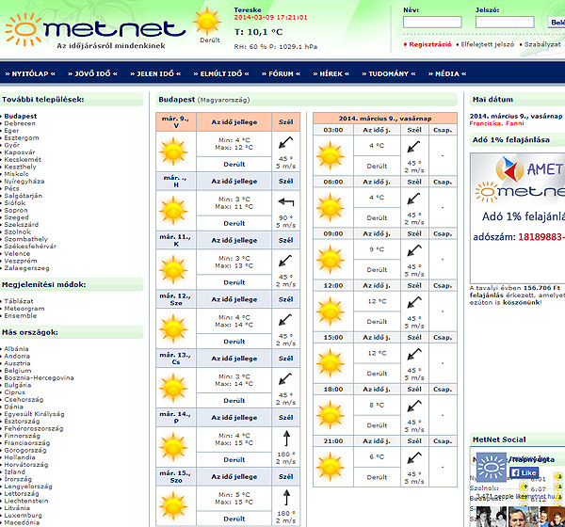Click the sun icon in the 18:00 row
Image resolution: width=565 pixels, height=527 pixels.
tap(331, 415)
